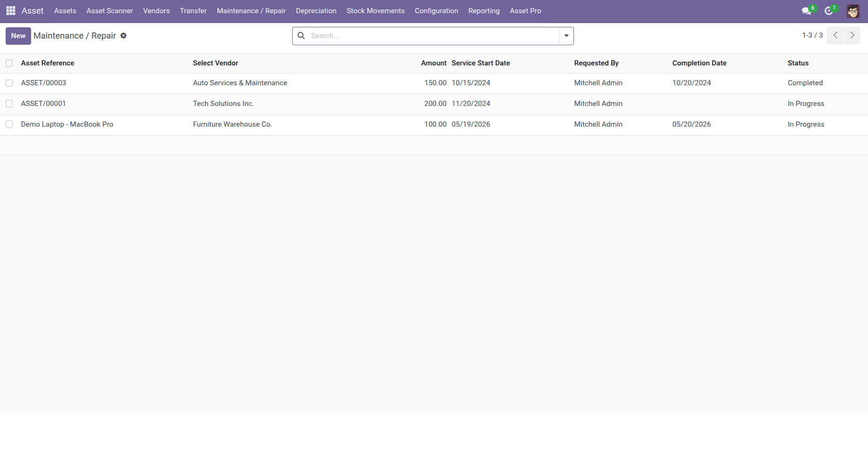The width and height of the screenshot is (868, 453).
Task: Sort by Service Start Date header
Action: (x=481, y=63)
